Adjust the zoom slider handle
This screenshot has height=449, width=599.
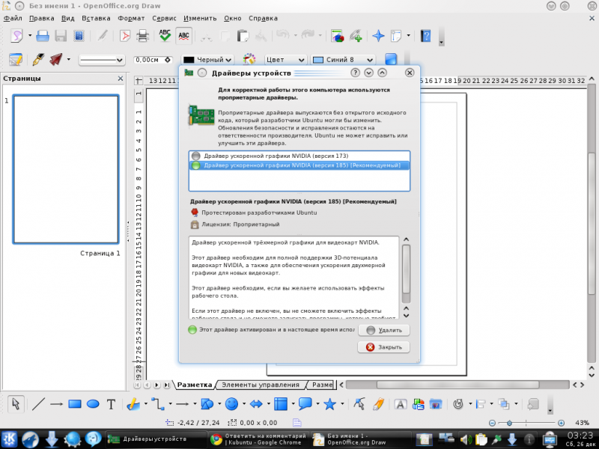coord(509,423)
